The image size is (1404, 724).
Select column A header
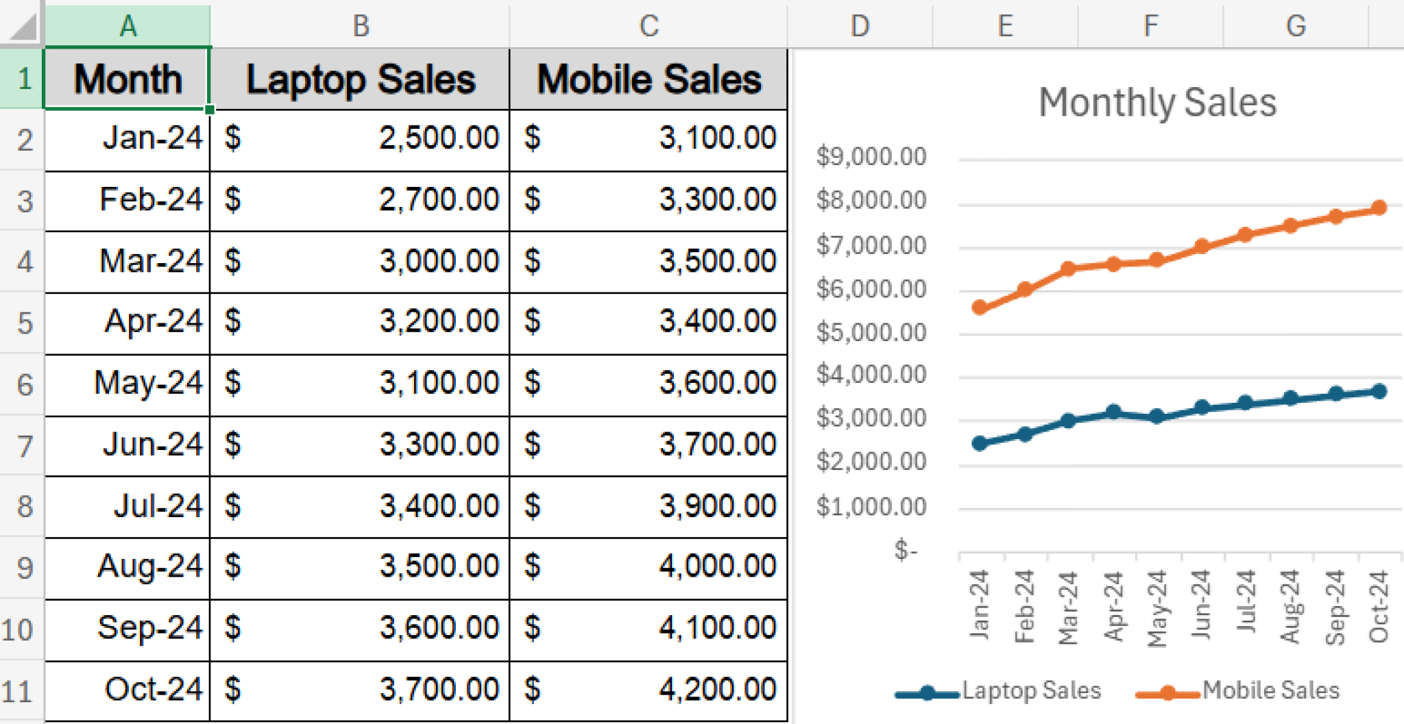127,26
